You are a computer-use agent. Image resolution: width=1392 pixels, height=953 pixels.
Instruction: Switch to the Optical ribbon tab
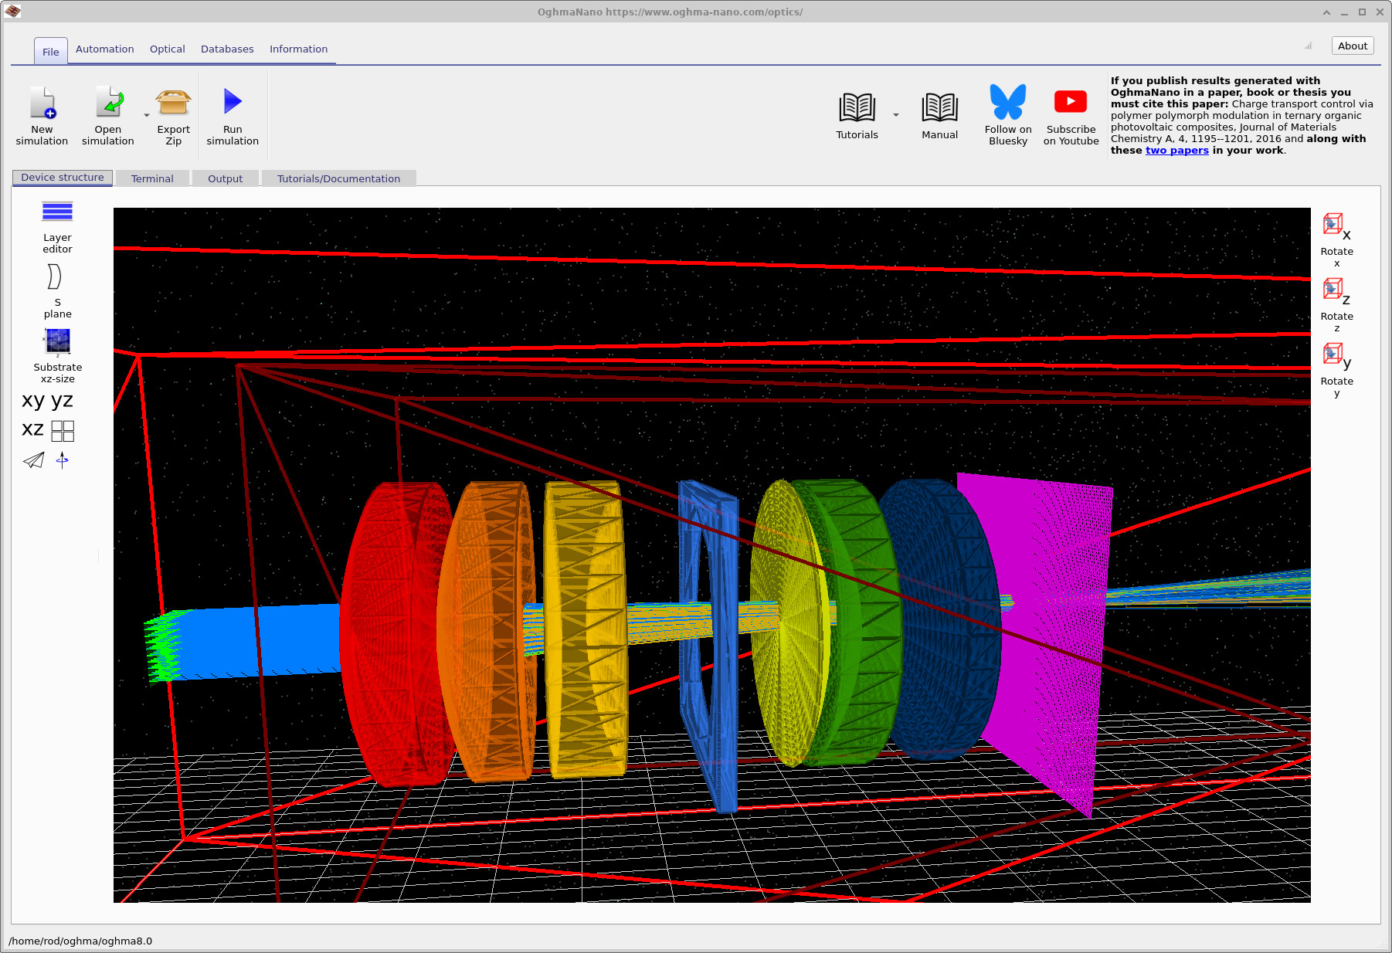click(x=167, y=49)
